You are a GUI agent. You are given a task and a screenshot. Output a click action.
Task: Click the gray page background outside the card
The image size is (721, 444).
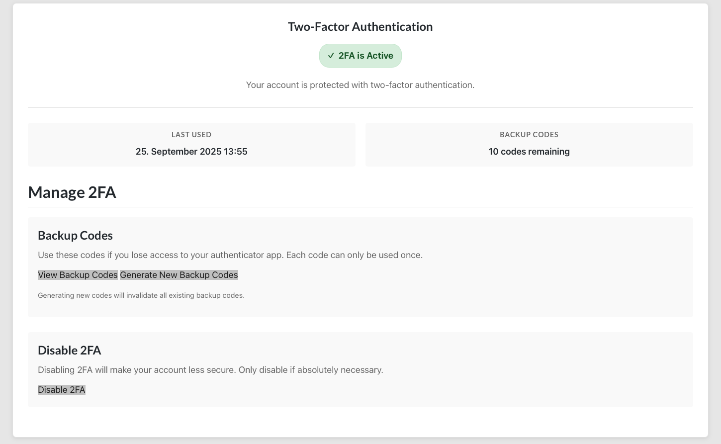pos(6,224)
